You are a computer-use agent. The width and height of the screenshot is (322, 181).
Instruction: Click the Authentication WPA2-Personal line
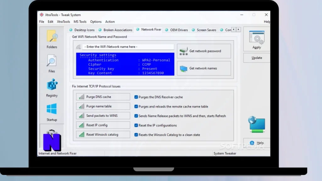129,60
